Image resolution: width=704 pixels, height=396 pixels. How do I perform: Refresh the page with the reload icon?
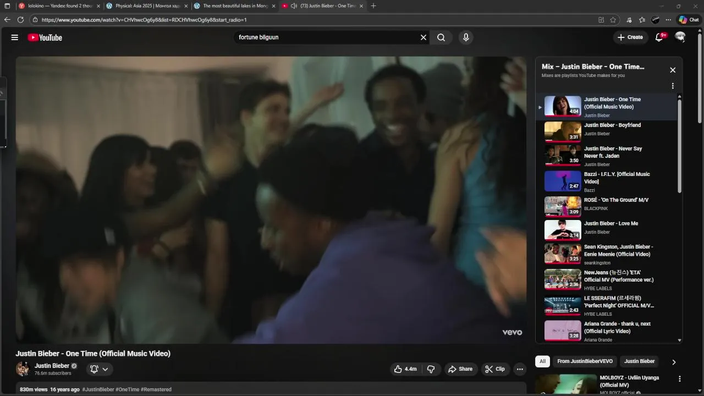tap(20, 20)
